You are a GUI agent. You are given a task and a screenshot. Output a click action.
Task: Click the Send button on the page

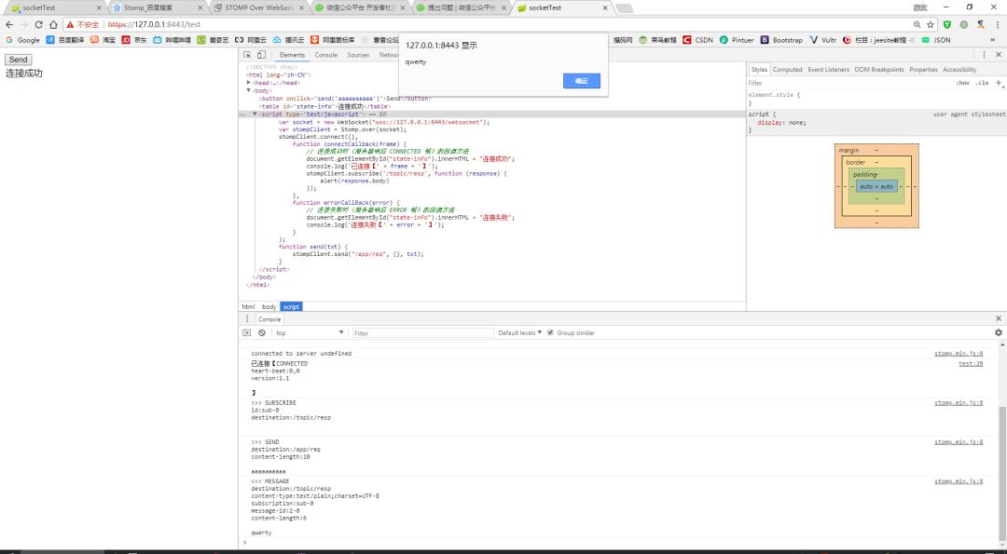click(18, 60)
